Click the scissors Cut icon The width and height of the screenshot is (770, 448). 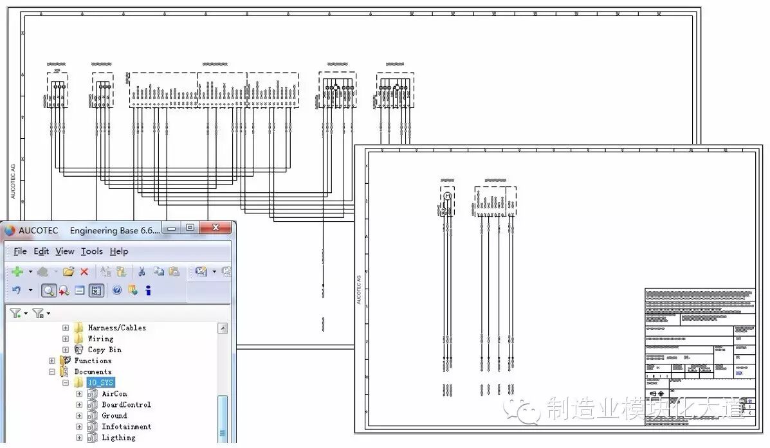click(142, 271)
